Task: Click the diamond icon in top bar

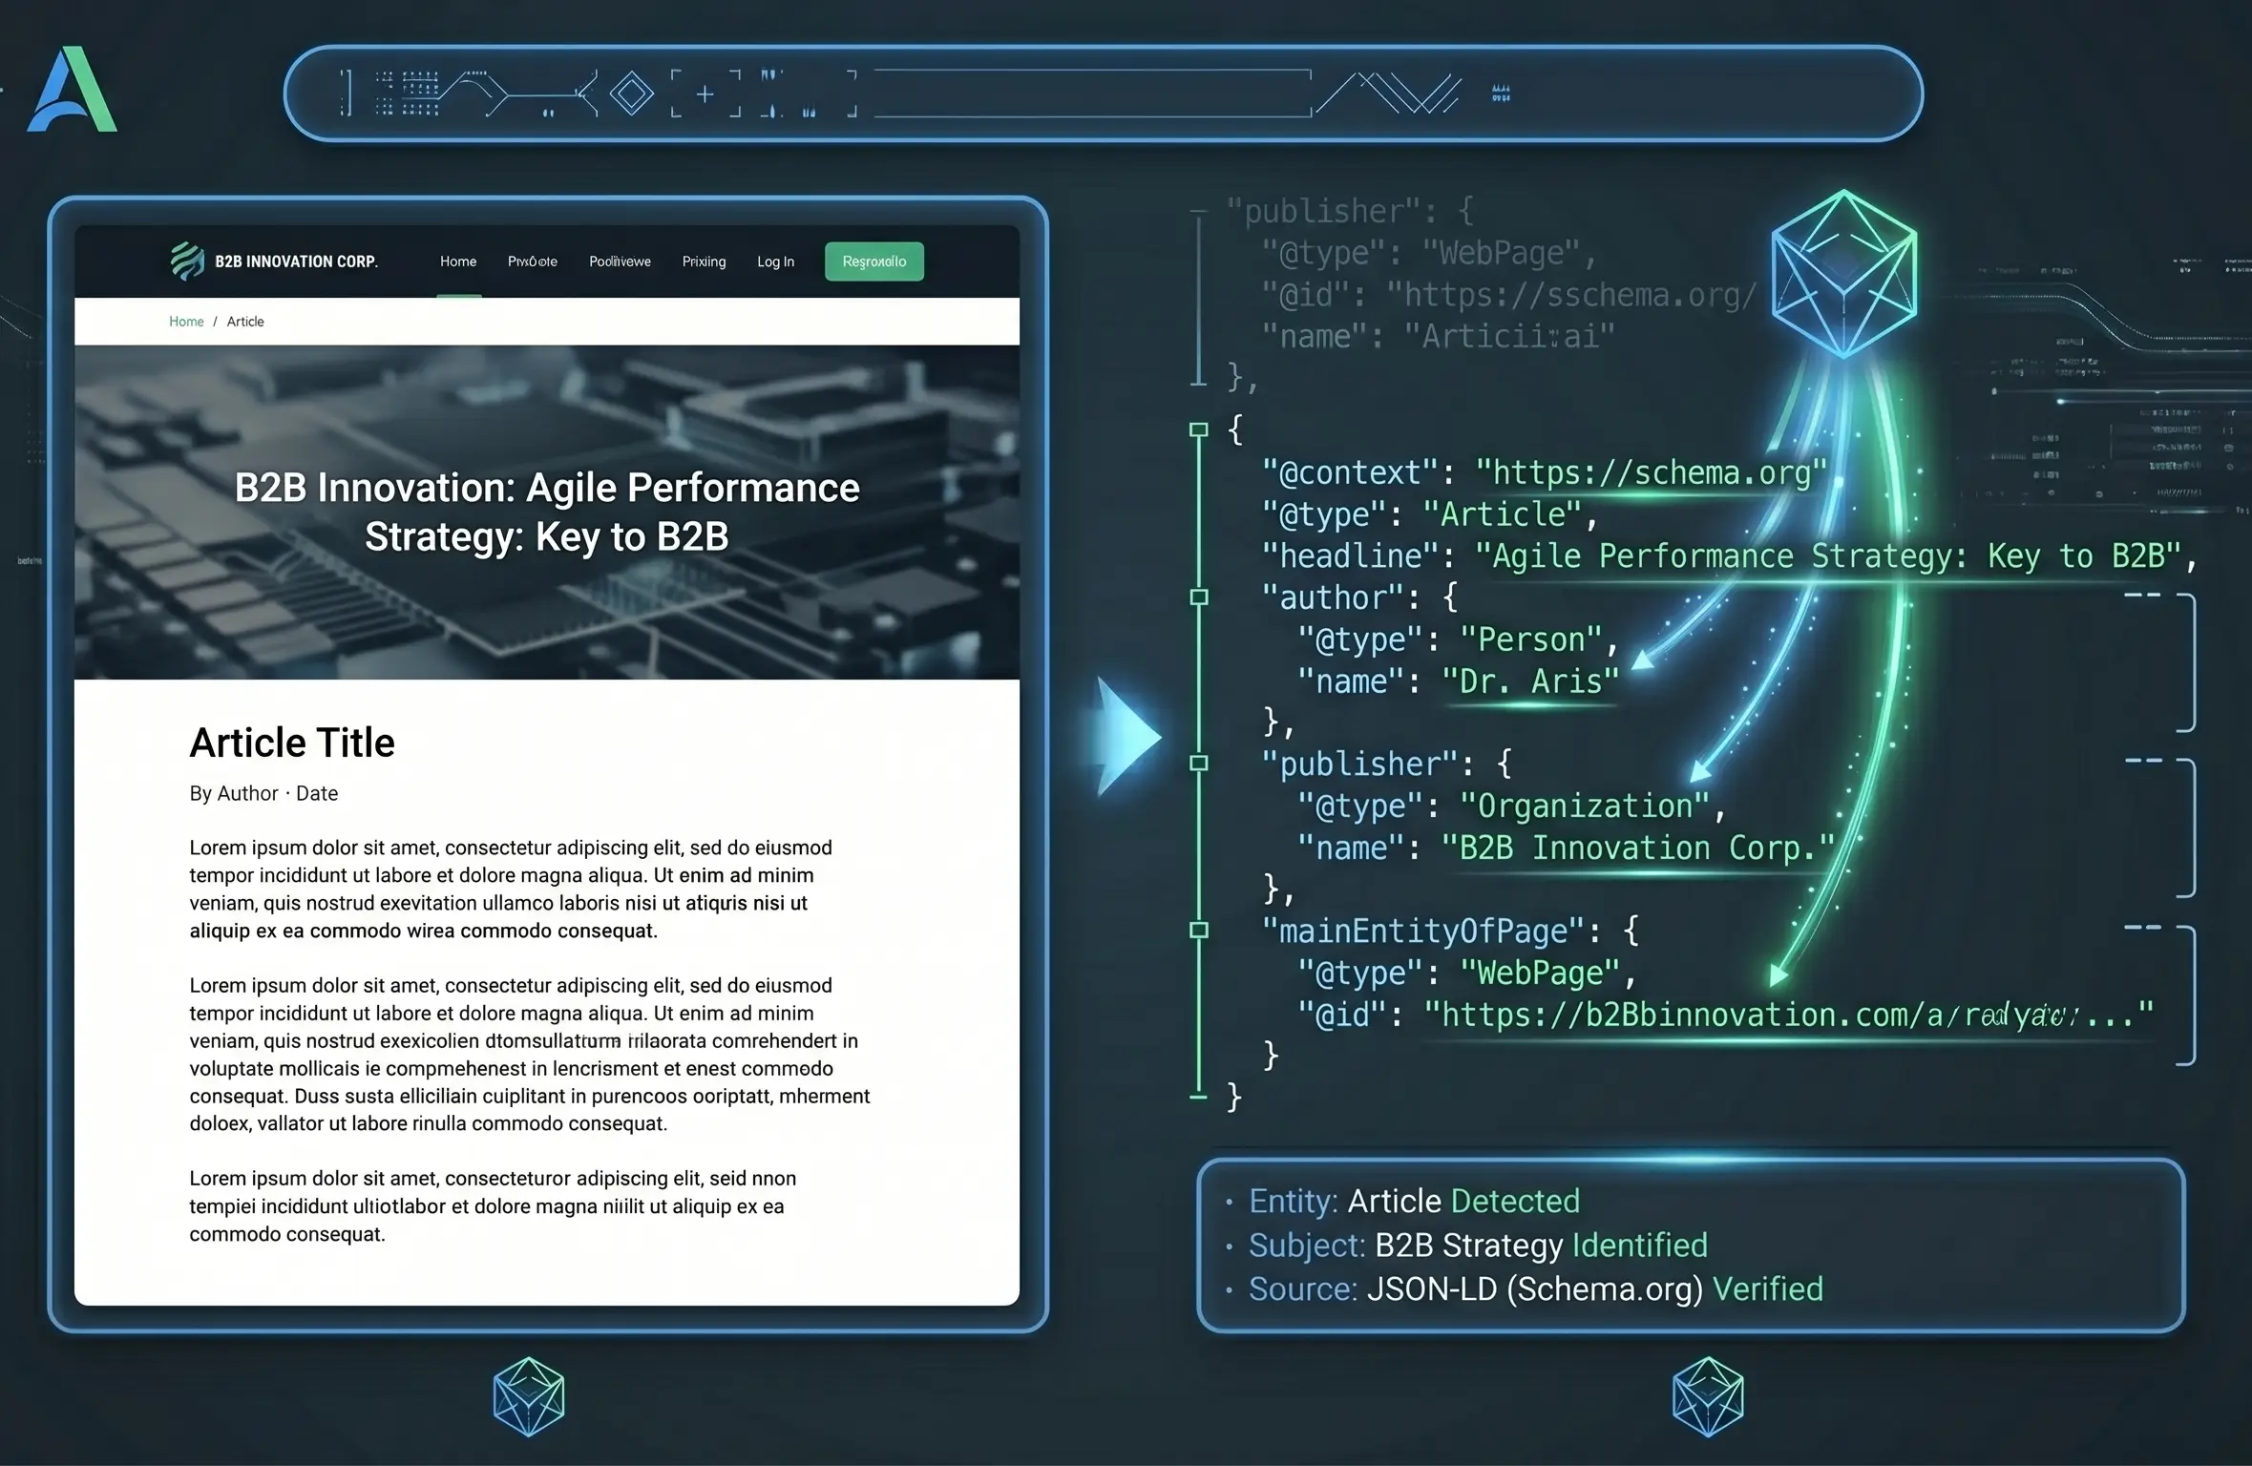Action: point(631,94)
